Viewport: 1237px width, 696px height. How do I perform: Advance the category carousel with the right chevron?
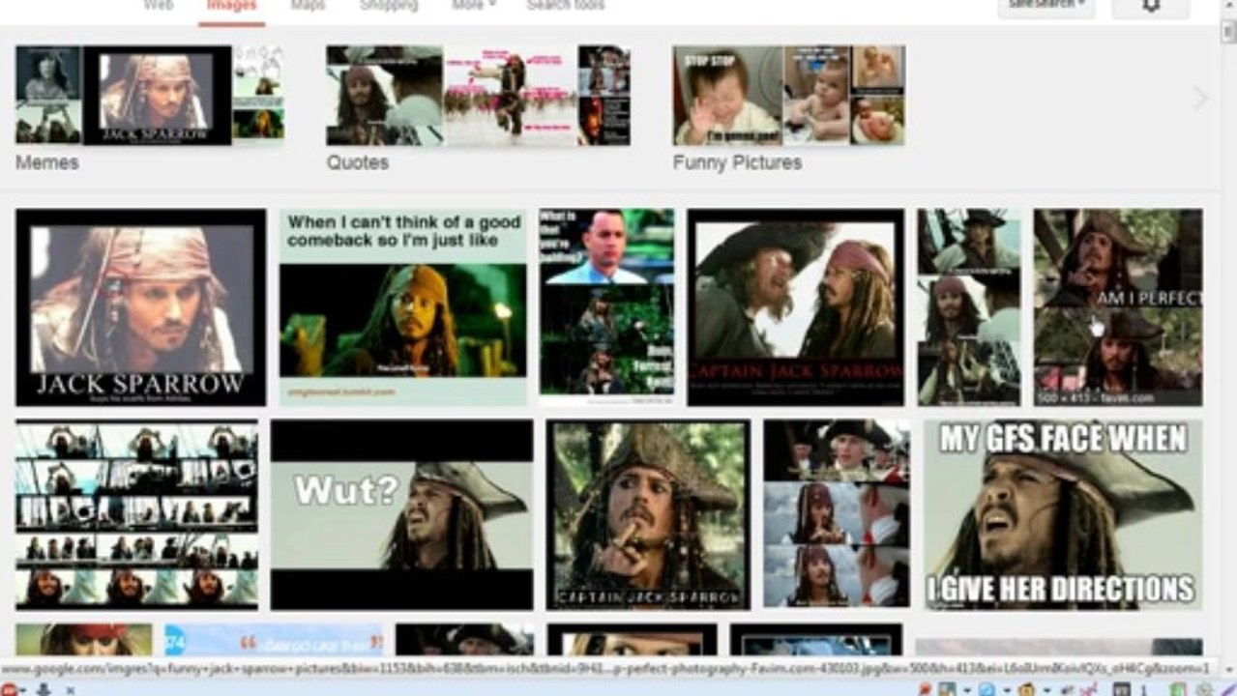[x=1201, y=98]
